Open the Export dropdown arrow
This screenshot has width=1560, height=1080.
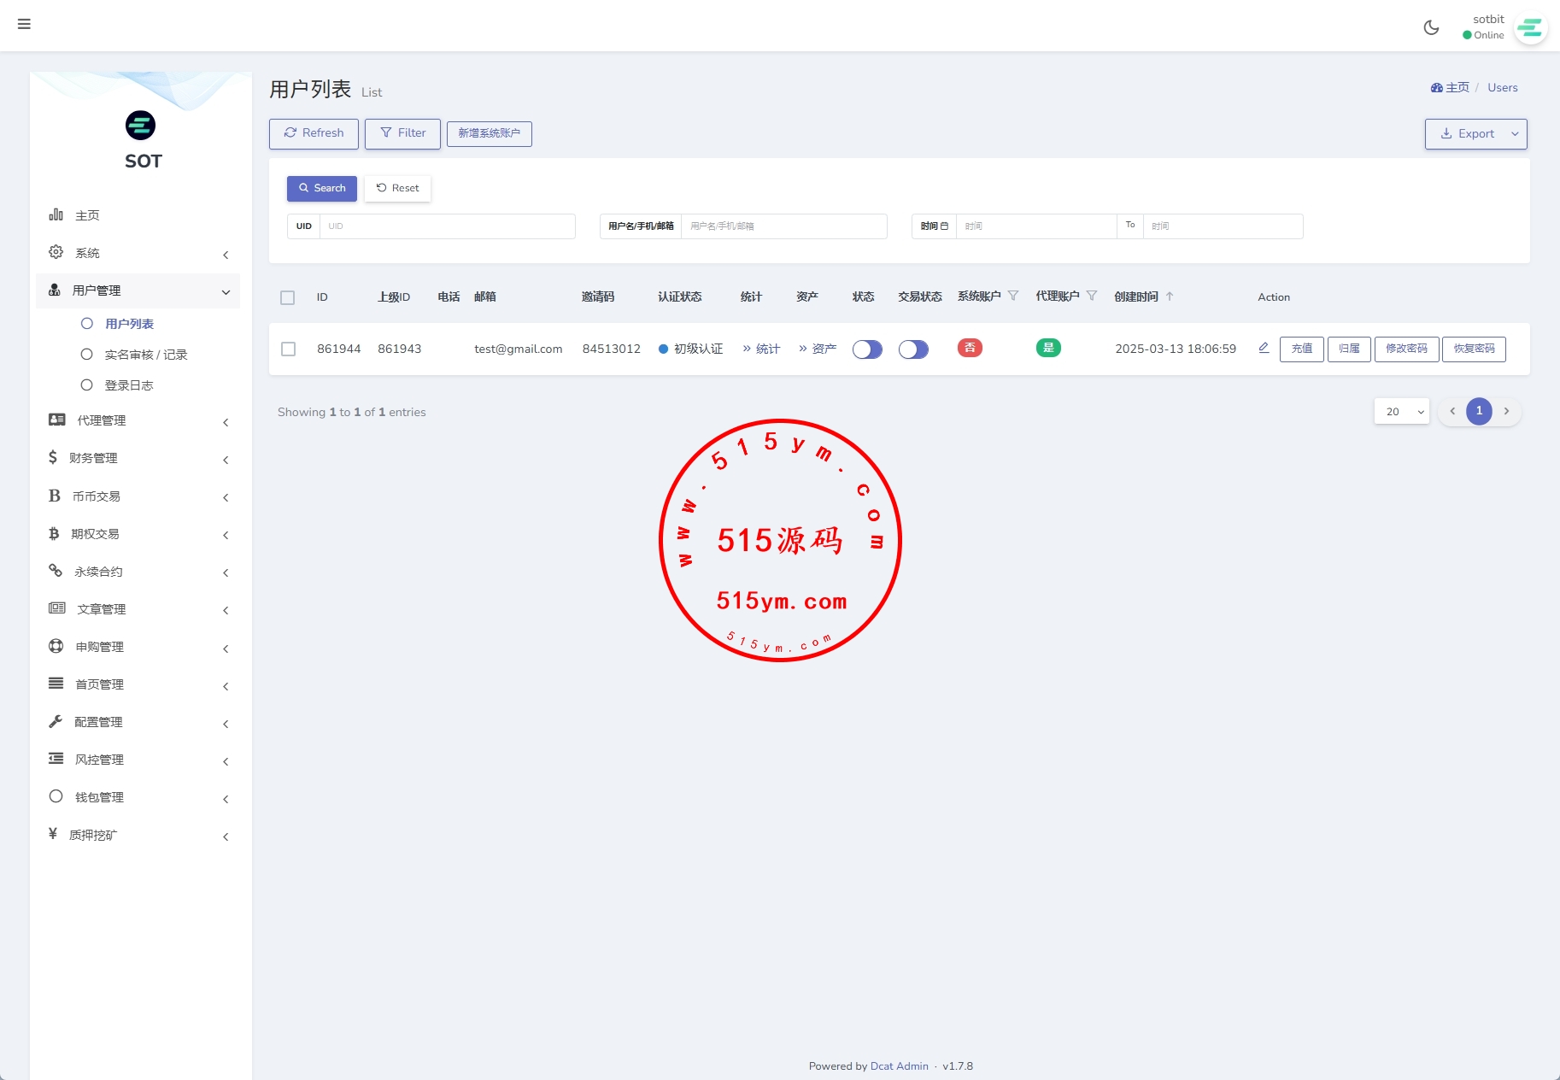coord(1515,134)
